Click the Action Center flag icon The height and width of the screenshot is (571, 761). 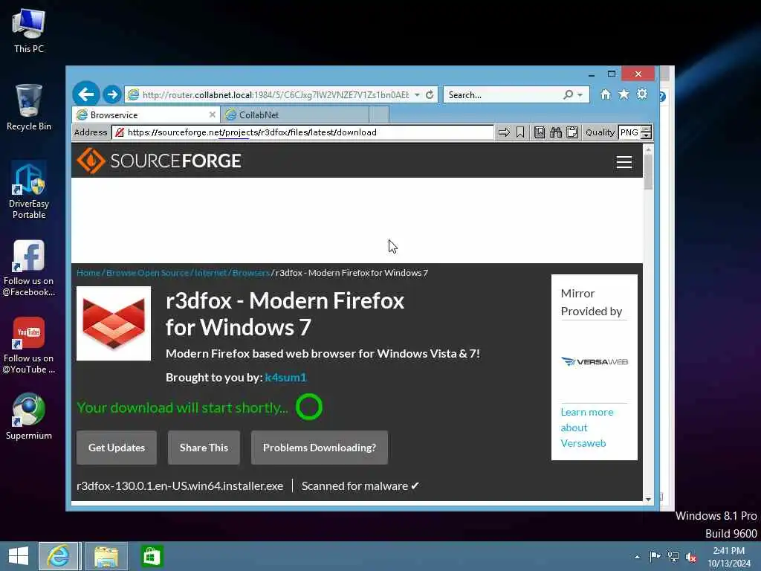[655, 556]
